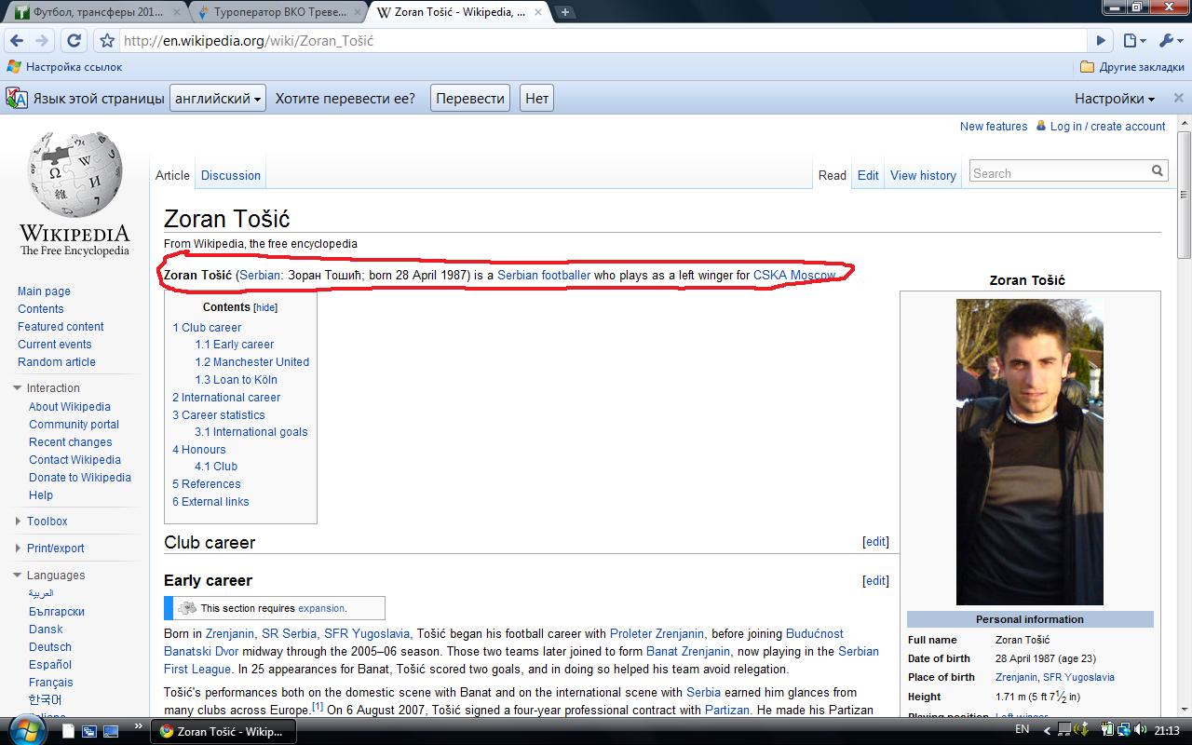This screenshot has width=1192, height=745.
Task: Open the View history tab
Action: (923, 175)
